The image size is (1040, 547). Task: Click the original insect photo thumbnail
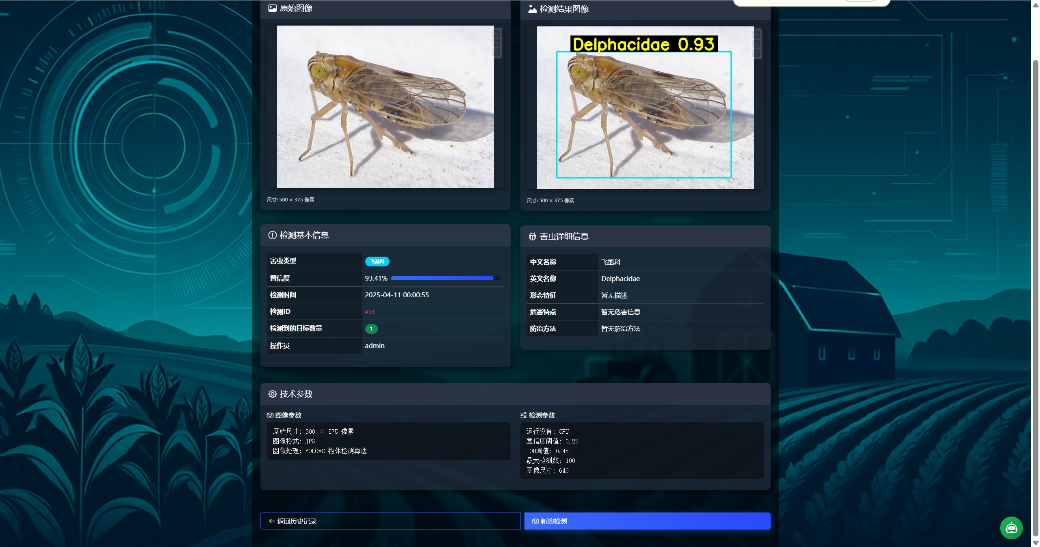click(x=385, y=107)
